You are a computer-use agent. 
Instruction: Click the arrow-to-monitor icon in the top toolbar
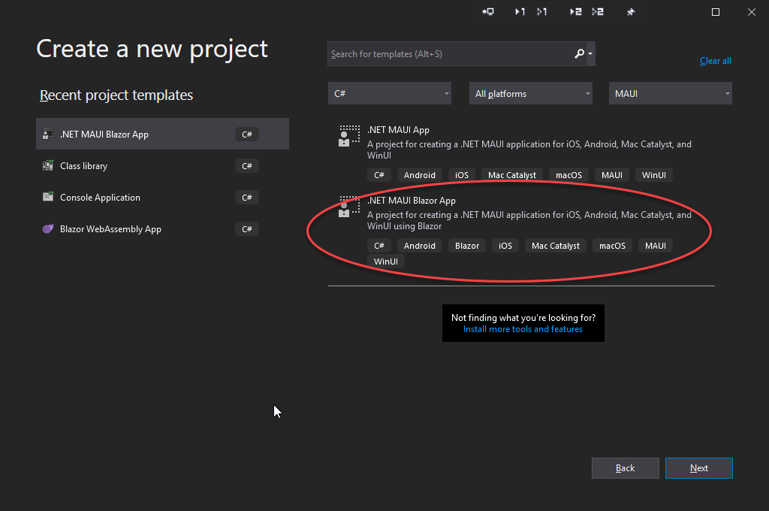(488, 12)
